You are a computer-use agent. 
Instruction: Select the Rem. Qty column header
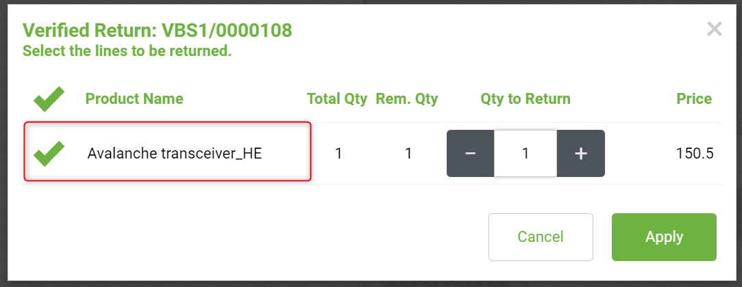407,99
